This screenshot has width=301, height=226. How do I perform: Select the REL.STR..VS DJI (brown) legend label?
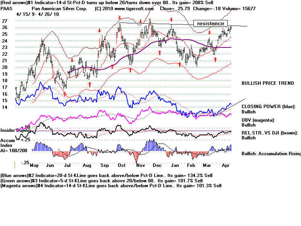tap(270, 133)
